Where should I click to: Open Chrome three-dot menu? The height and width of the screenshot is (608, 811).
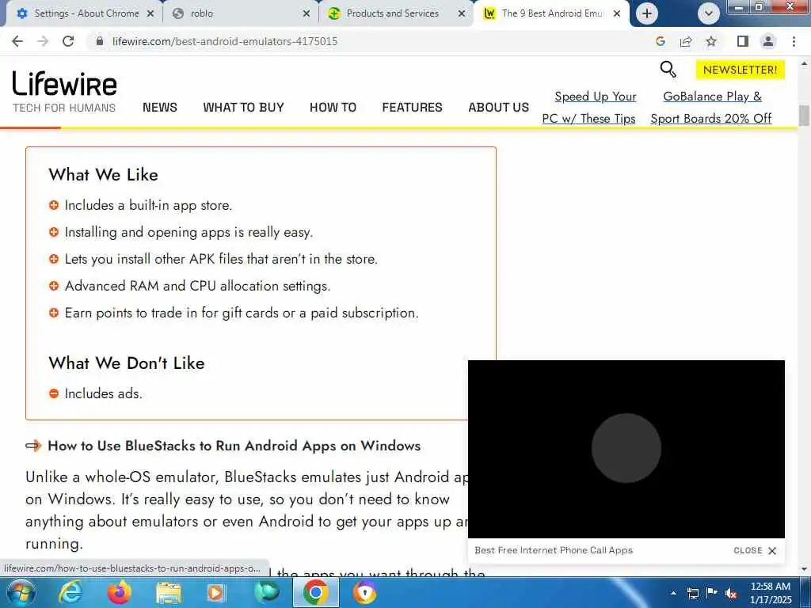[794, 41]
